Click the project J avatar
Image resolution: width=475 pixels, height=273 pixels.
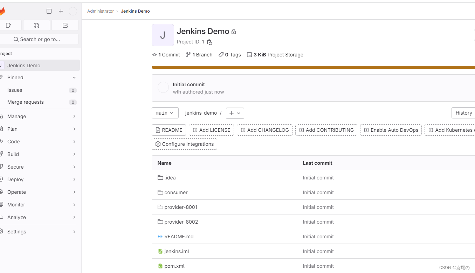[x=163, y=35]
